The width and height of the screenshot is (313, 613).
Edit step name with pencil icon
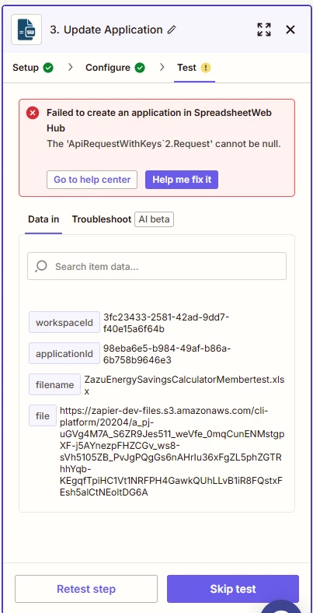pyautogui.click(x=172, y=30)
